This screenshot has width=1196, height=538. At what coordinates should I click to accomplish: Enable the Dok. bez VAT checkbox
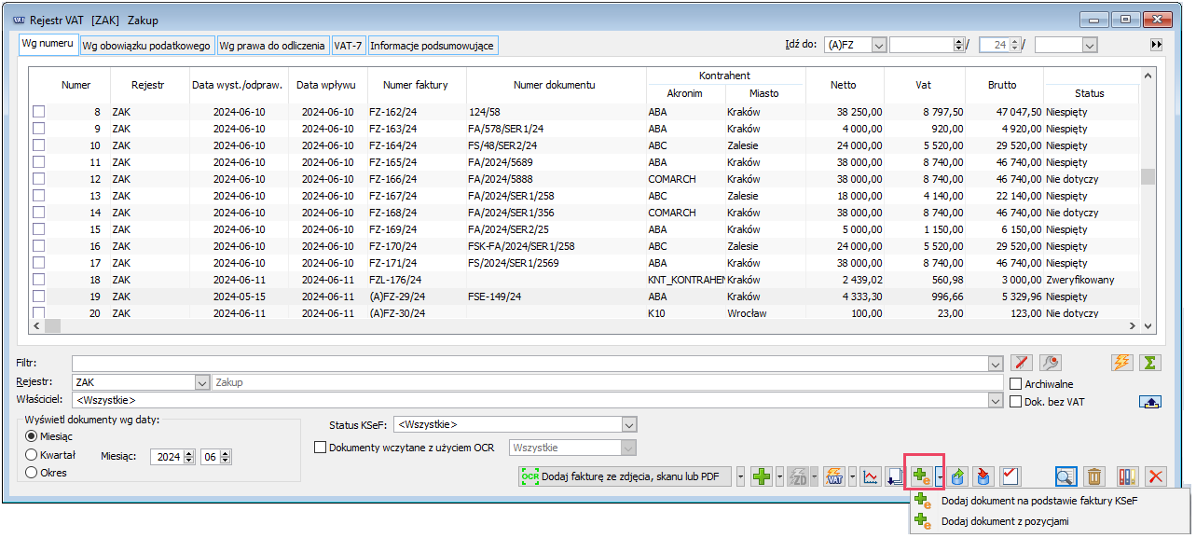tap(1017, 402)
